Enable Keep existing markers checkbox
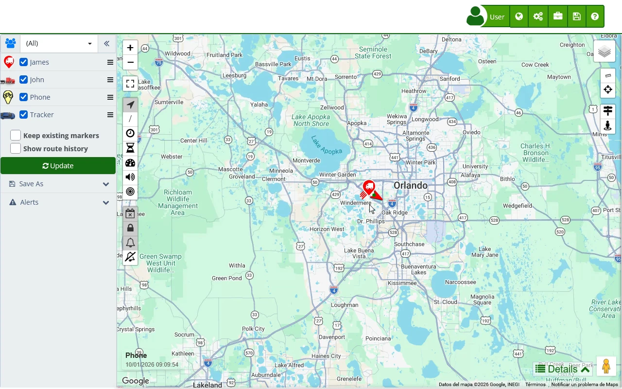The width and height of the screenshot is (622, 389). click(x=16, y=135)
